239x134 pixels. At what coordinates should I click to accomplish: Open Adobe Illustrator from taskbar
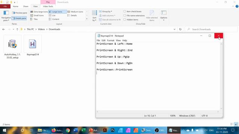point(105,130)
